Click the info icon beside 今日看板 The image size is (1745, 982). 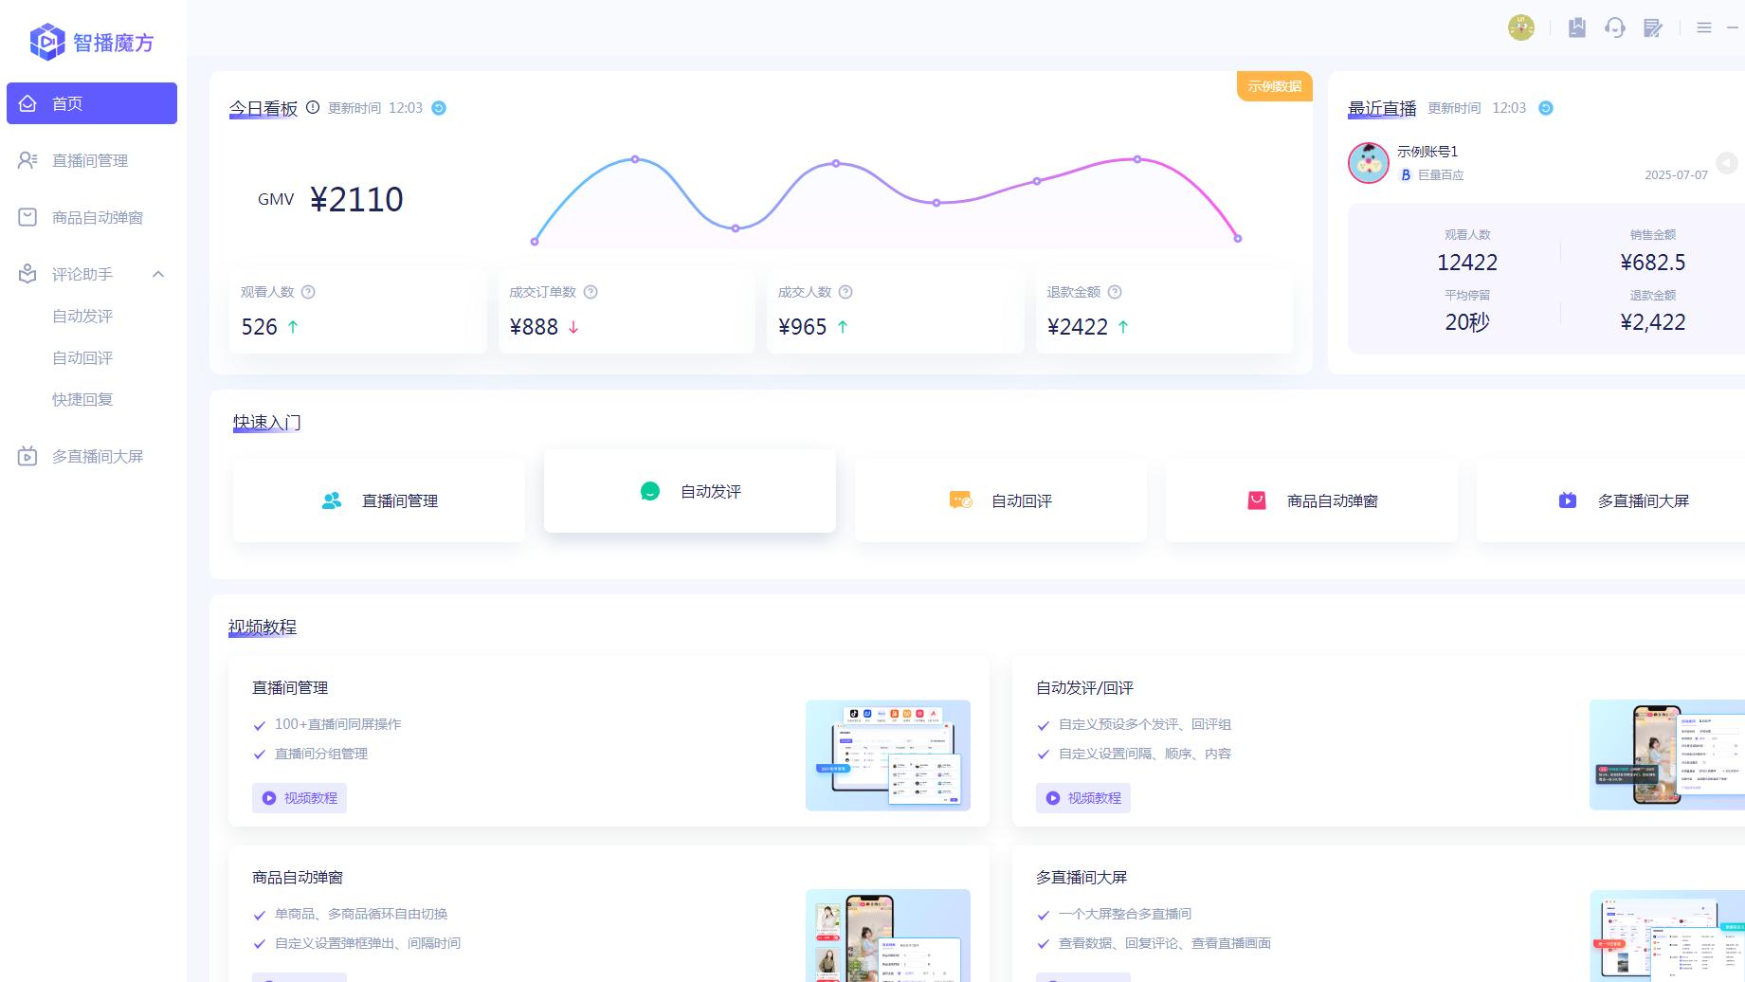tap(313, 107)
